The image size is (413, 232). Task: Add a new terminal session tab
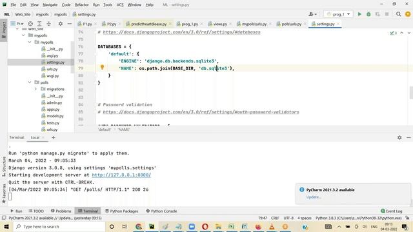[x=53, y=137]
